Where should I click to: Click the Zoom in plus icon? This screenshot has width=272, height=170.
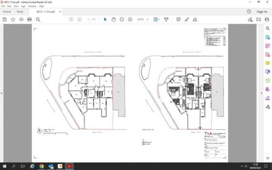click(130, 19)
